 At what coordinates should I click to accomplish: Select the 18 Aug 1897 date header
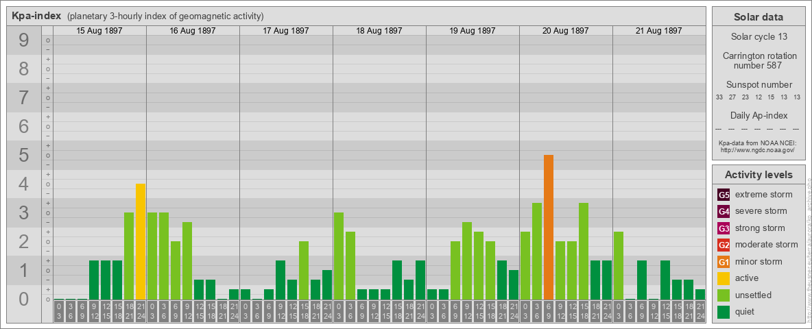coord(379,31)
